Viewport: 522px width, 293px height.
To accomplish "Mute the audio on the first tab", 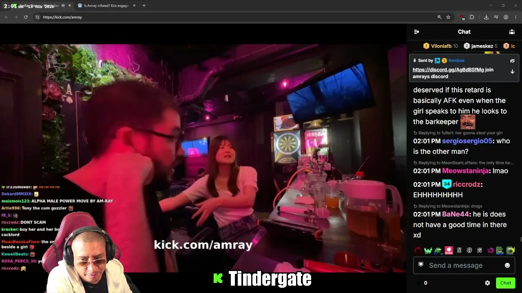I will coord(63,6).
